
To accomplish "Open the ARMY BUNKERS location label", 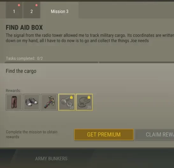I will pos(51,158).
